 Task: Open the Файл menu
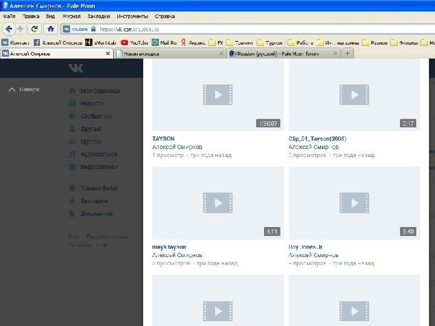9,16
